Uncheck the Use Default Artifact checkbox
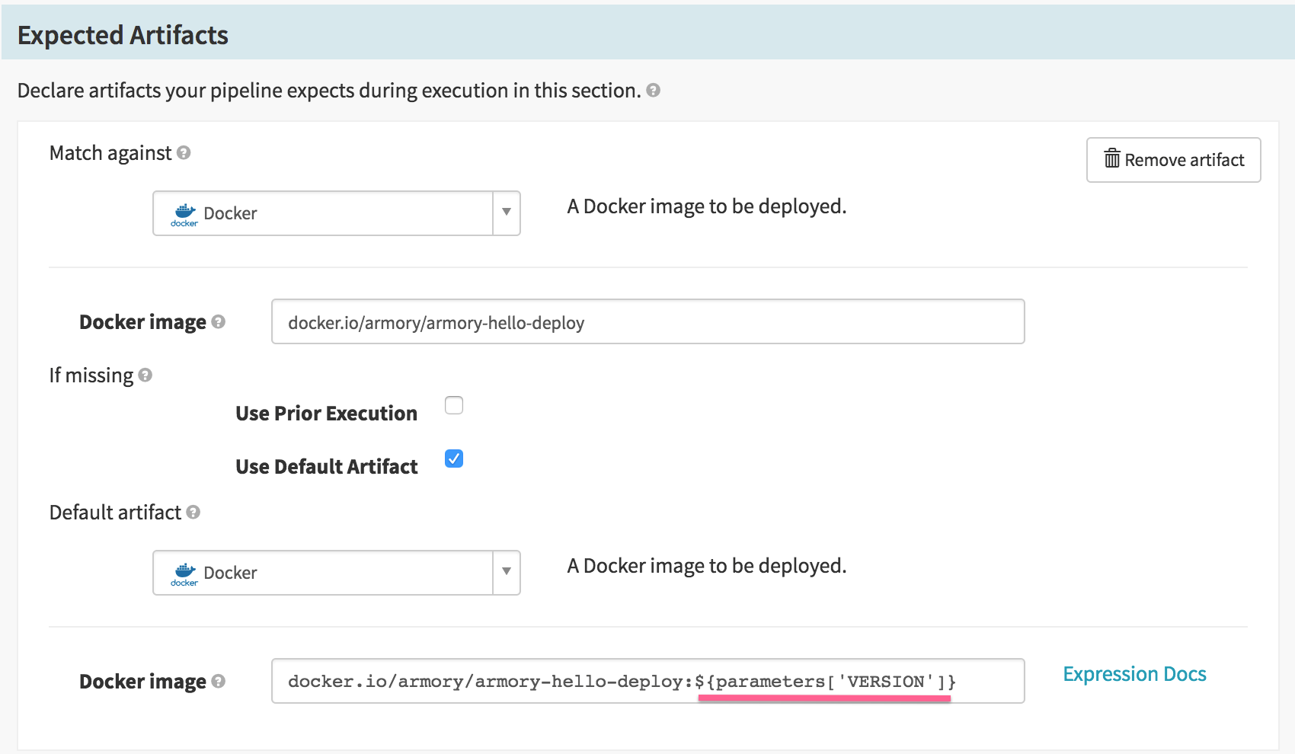The width and height of the screenshot is (1295, 754). (x=454, y=458)
